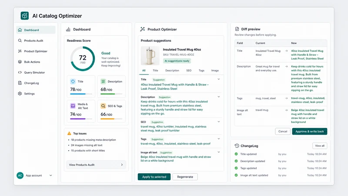The width and height of the screenshot is (348, 196).
Task: Click the AC account avatar
Action: point(20,176)
